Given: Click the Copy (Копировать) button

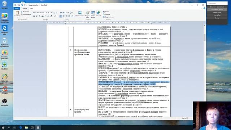Looking at the screenshot, I should pos(26,14).
